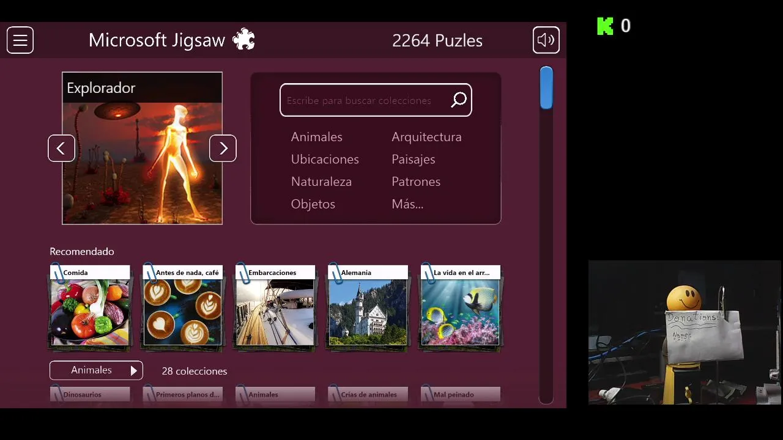This screenshot has height=440, width=783.
Task: Focus the collections search field
Action: pyautogui.click(x=376, y=100)
